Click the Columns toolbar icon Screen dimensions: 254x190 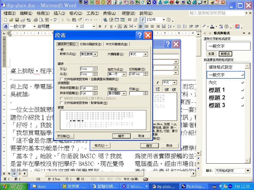click(129, 20)
